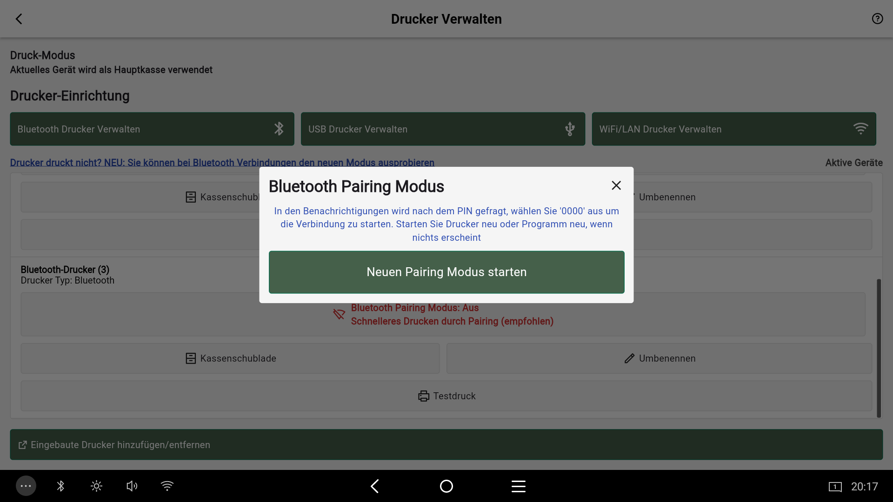This screenshot has width=893, height=502.
Task: Click the taskbar three-dots menu icon
Action: point(26,486)
